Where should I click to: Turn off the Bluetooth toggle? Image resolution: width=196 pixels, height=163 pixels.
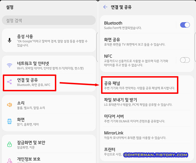click(185, 25)
